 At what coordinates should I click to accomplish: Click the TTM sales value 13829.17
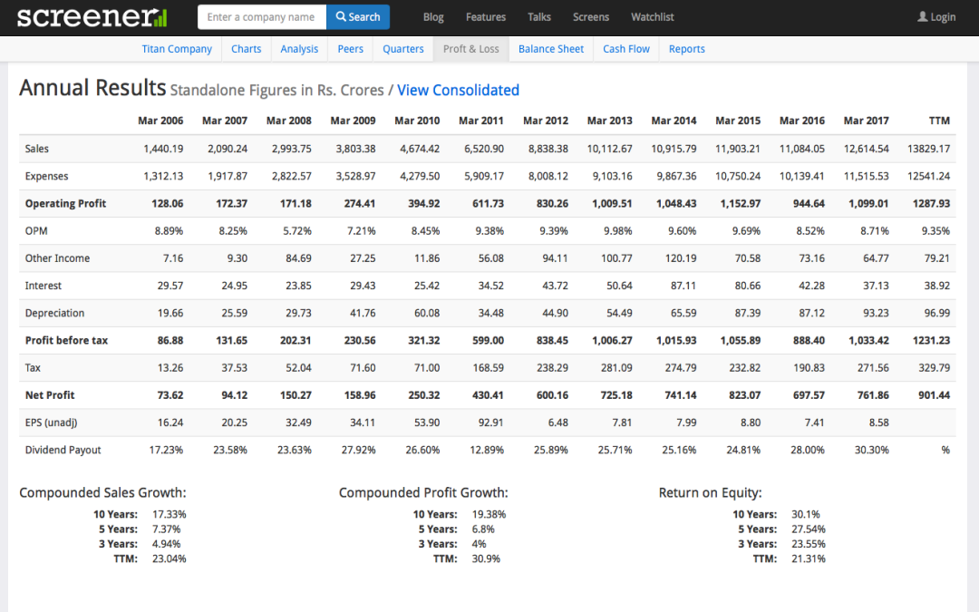tap(928, 149)
